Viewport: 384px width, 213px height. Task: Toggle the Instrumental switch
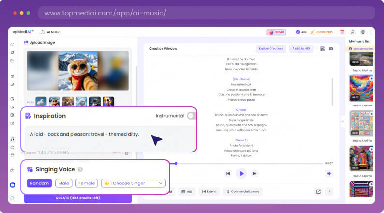pyautogui.click(x=192, y=116)
